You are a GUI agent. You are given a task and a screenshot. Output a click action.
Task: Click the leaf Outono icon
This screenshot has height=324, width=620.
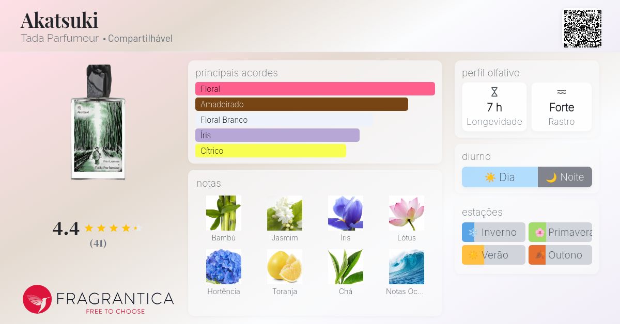[540, 255]
